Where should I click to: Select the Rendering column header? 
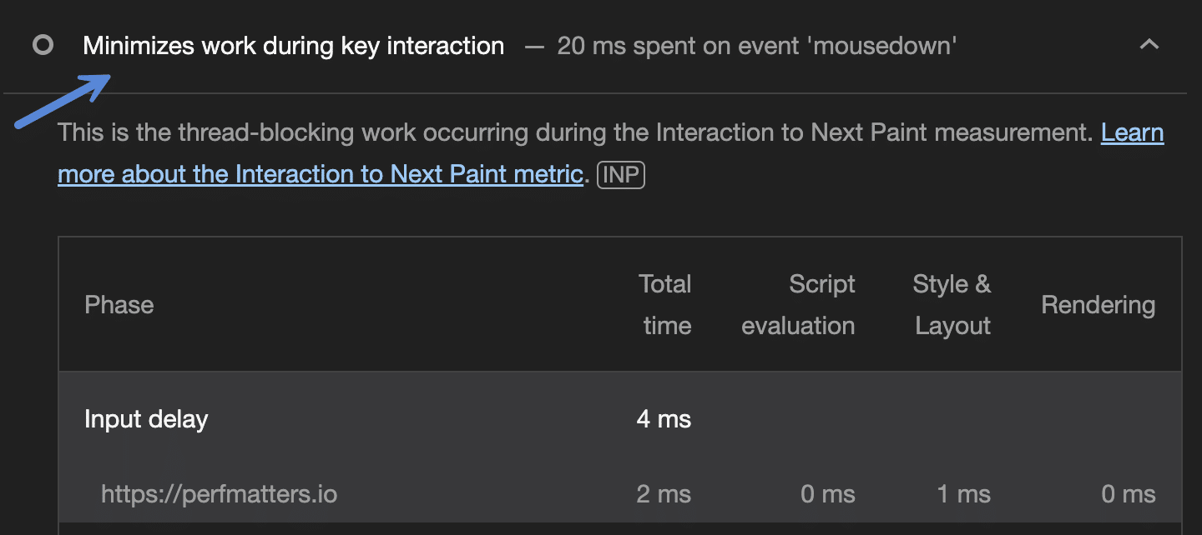coord(1098,305)
